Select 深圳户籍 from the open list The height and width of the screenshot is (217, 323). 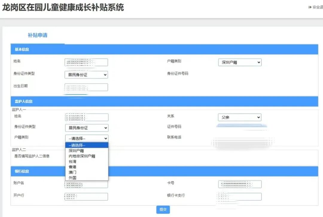click(76, 151)
